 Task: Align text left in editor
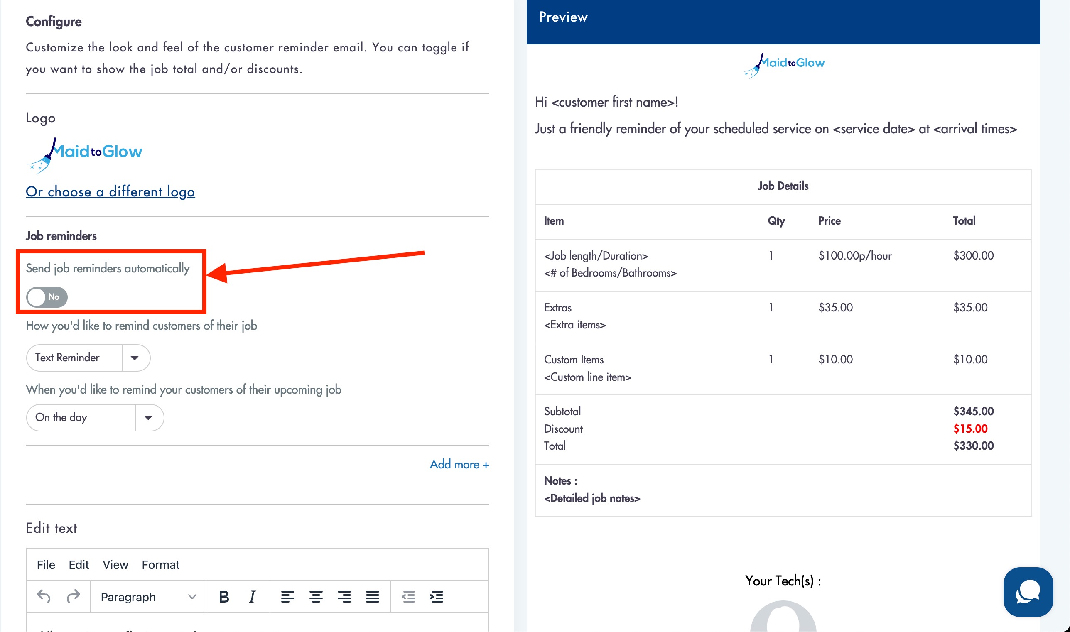(287, 597)
